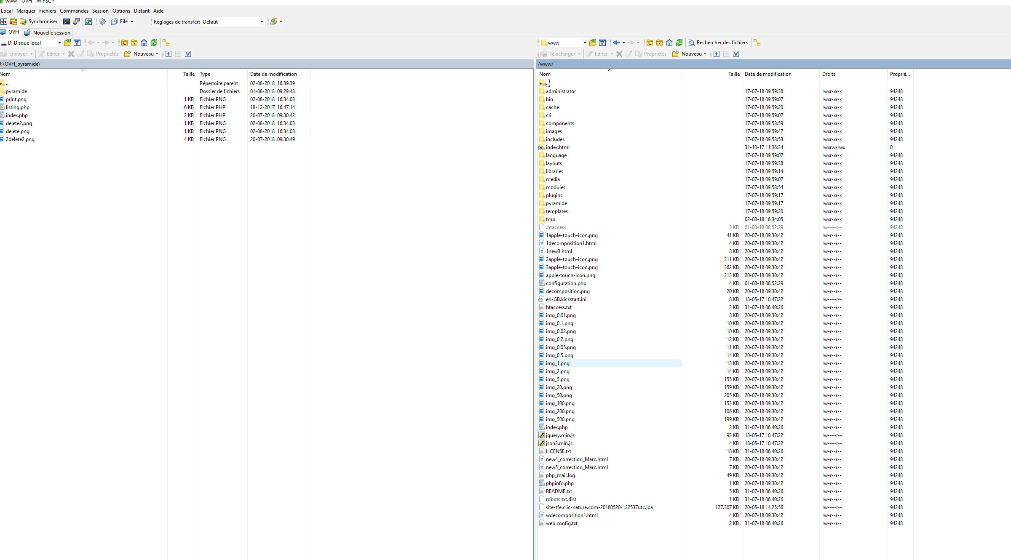Screen dimensions: 1011x560
Task: Go to remote home directory icon
Action: [669, 43]
